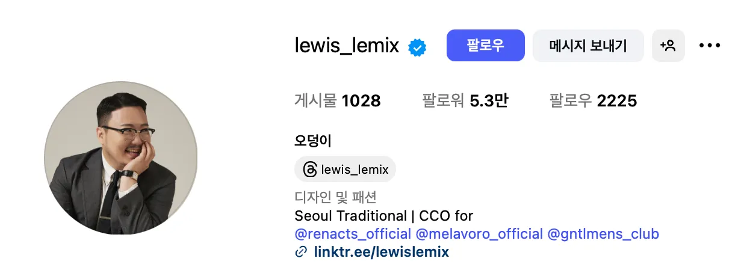Visit the @renacts_official mention
750x273 pixels.
353,234
